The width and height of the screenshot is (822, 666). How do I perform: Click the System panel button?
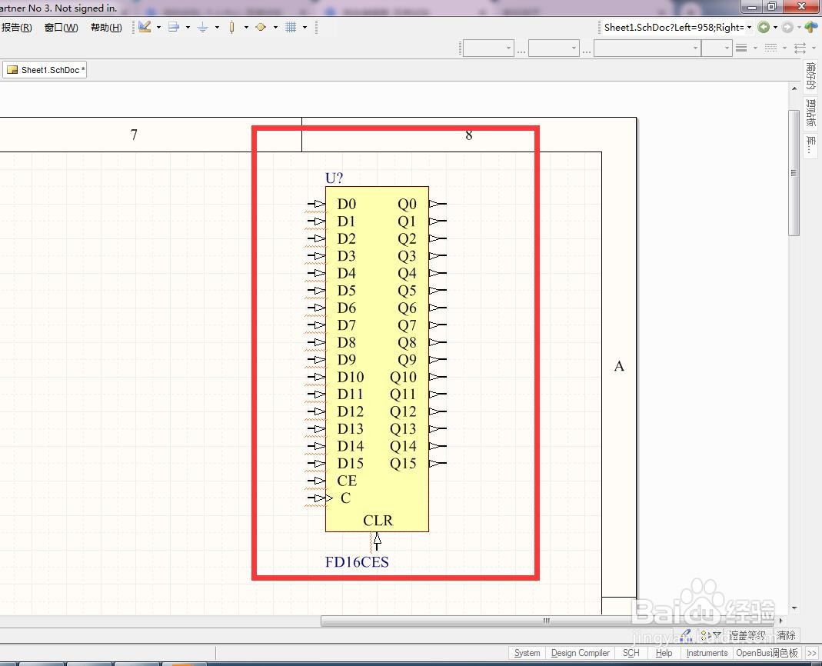coord(527,653)
